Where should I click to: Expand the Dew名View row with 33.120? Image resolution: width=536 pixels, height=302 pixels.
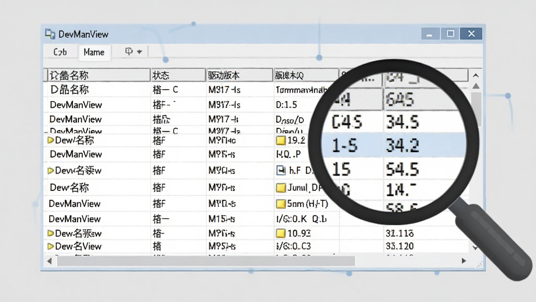[51, 246]
